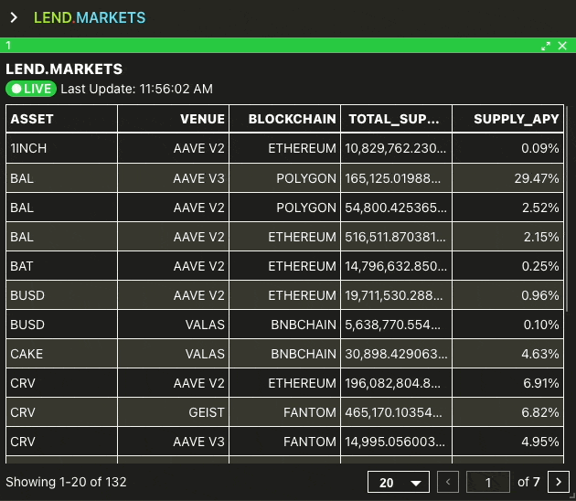Click the vertical scrollbar beside the table
The height and width of the screenshot is (501, 576).
(x=567, y=209)
